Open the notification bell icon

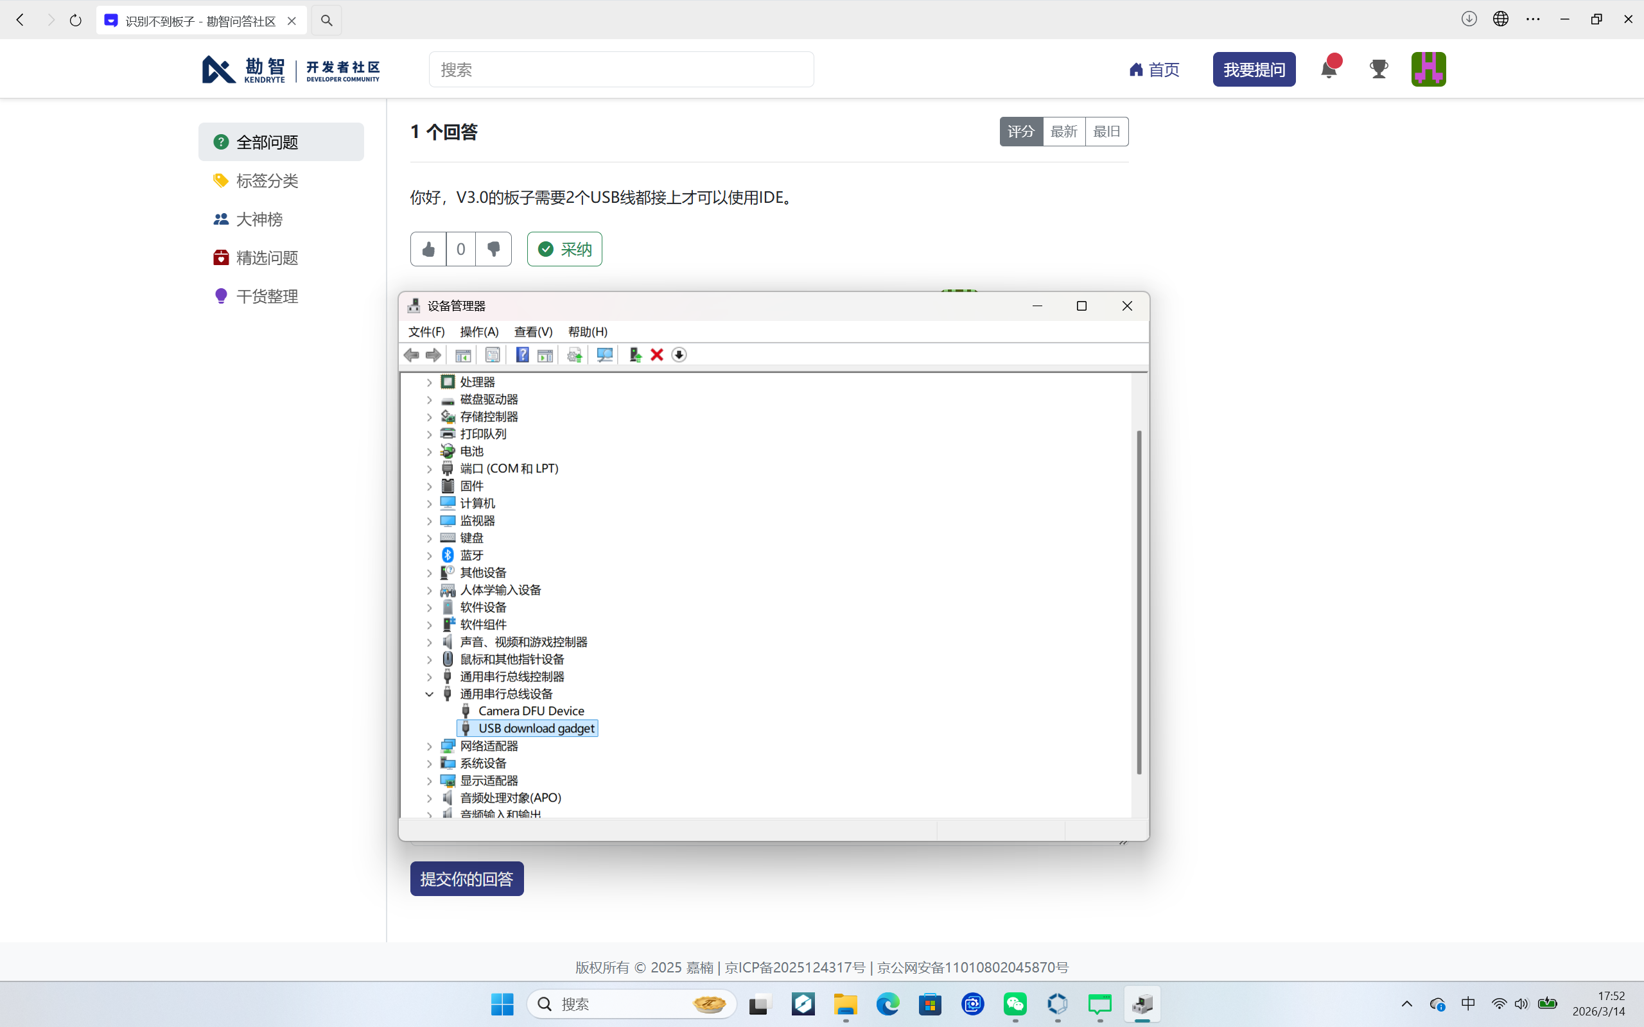pos(1329,69)
